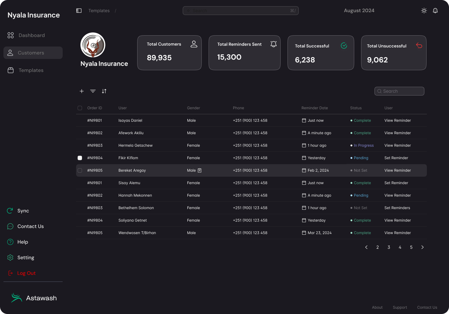Screen dimensions: 449x314
Task: Toggle the sidebar panel icon
Action: point(79,11)
